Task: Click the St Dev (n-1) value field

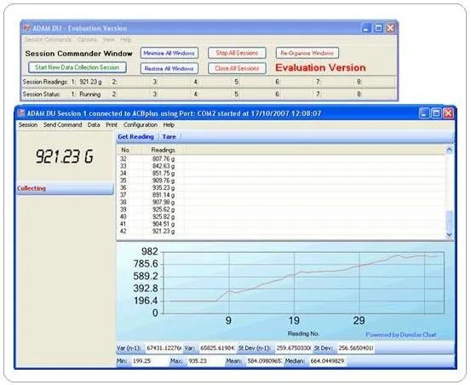Action: coord(294,348)
